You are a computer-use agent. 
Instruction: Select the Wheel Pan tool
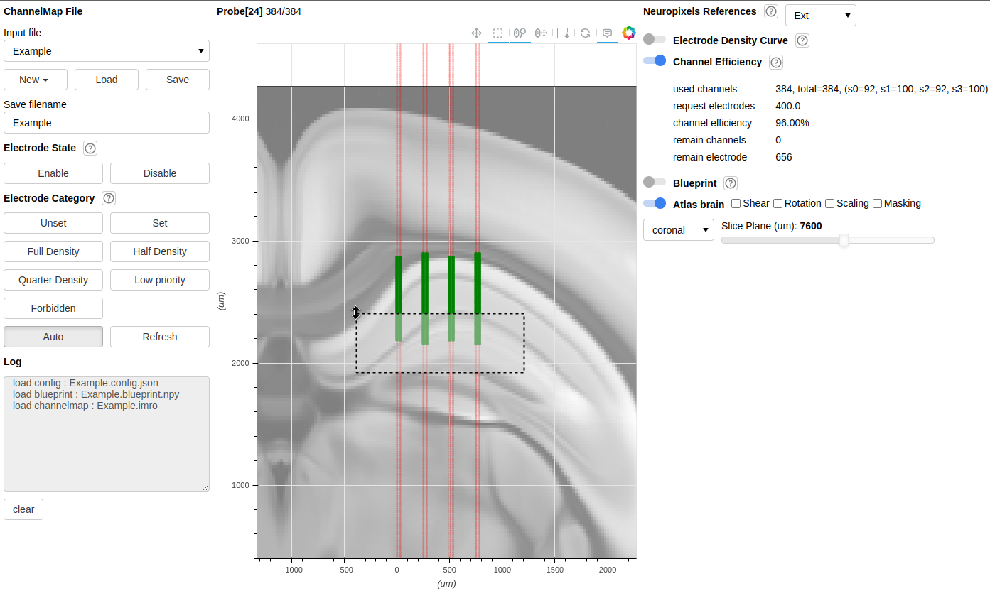click(542, 33)
